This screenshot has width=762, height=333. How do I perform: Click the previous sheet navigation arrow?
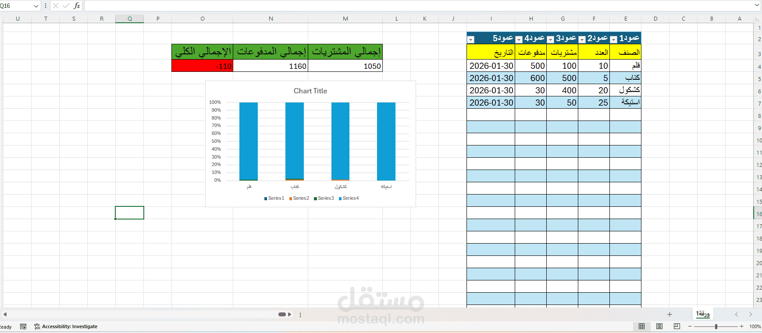click(737, 314)
